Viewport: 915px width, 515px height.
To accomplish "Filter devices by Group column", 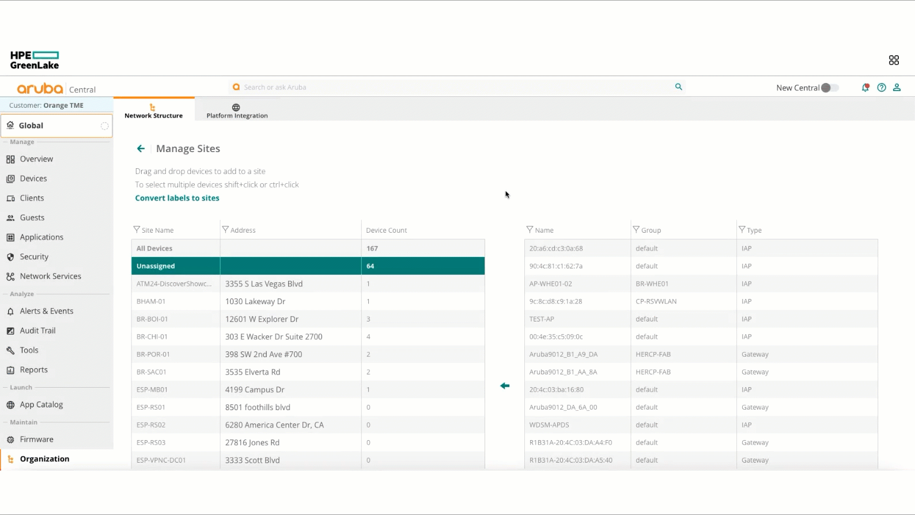I will (636, 229).
